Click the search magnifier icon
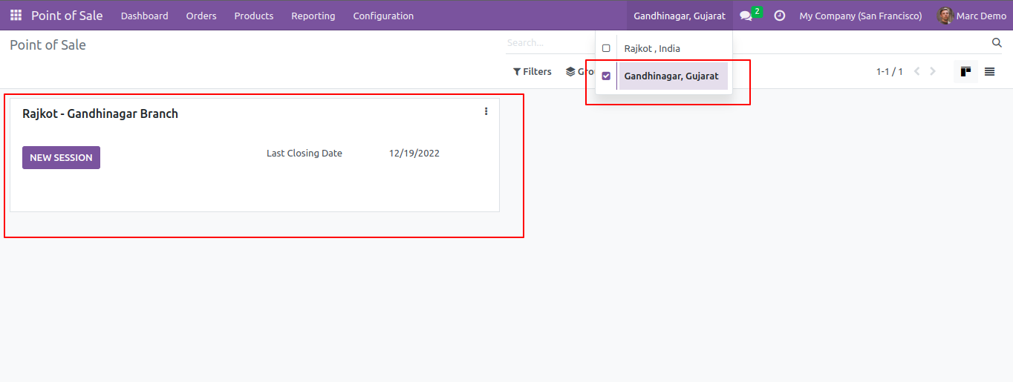The height and width of the screenshot is (382, 1013). (997, 42)
